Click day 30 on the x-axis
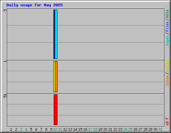Viewport: 171px width, 133px height. (155, 129)
